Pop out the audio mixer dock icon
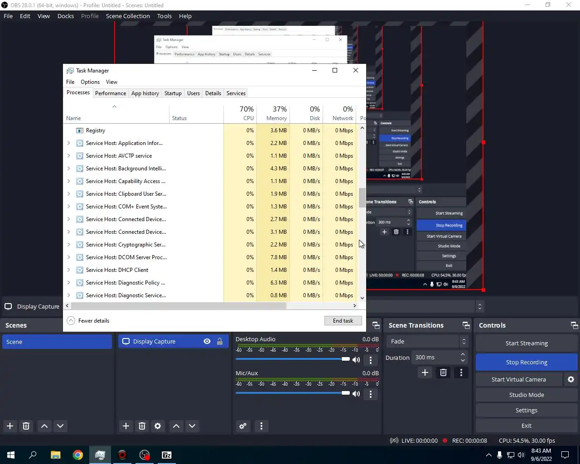580x464 pixels. coord(376,325)
